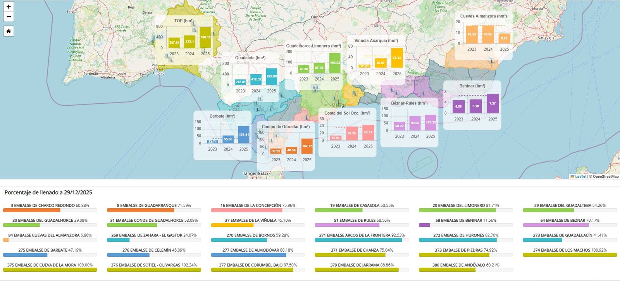This screenshot has width=620, height=281.
Task: Select the 2025 bar in Beninar chart
Action: (493, 103)
